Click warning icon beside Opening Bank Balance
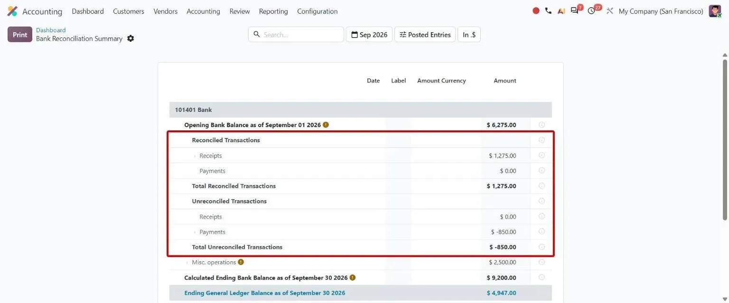This screenshot has height=303, width=729. 326,125
